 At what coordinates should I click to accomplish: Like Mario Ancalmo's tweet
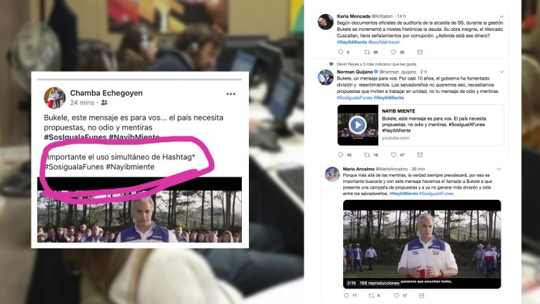point(397,296)
